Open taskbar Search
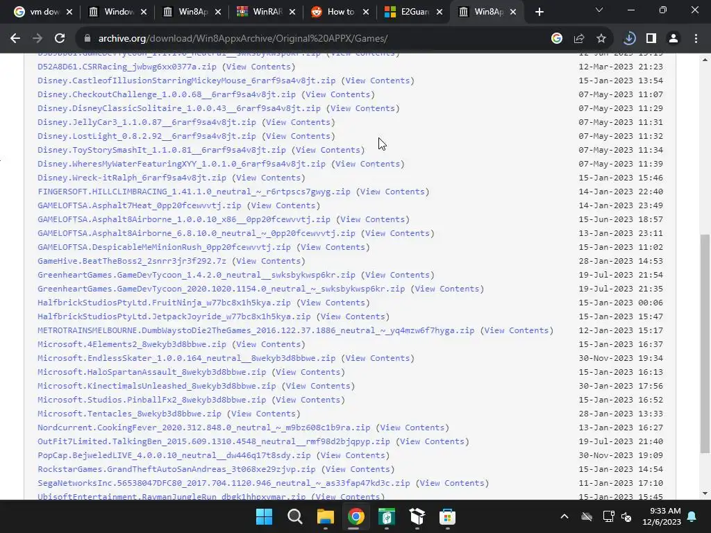 click(x=294, y=516)
